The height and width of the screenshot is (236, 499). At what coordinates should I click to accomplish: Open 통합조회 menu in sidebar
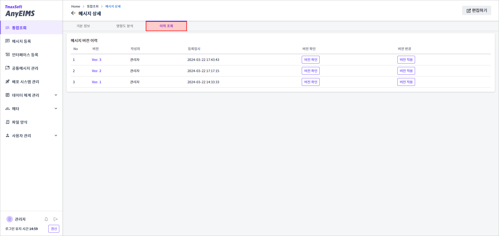click(x=31, y=27)
